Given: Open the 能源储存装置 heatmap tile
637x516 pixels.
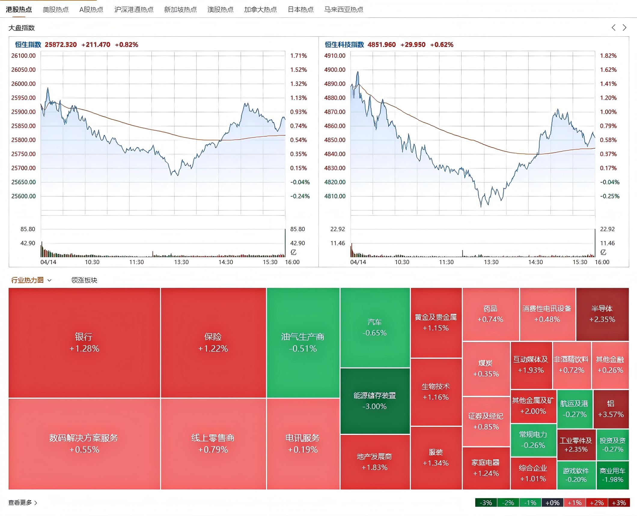Looking at the screenshot, I should coord(375,401).
